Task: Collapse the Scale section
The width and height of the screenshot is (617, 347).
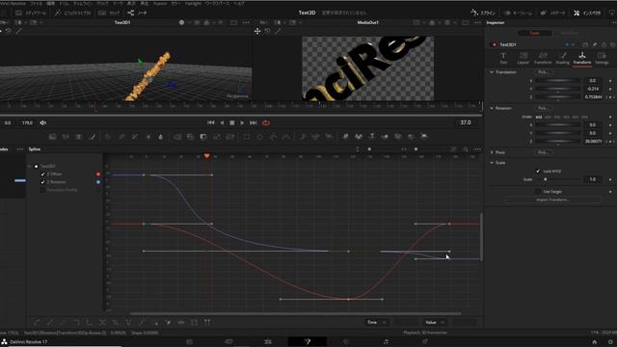Action: [492, 163]
